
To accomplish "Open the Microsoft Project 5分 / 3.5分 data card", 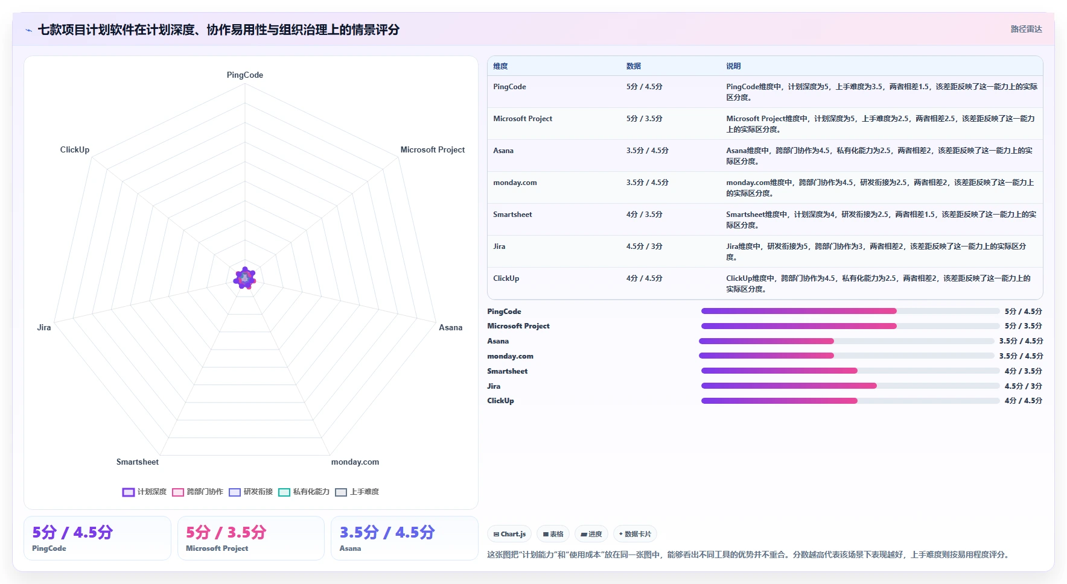I will 250,538.
